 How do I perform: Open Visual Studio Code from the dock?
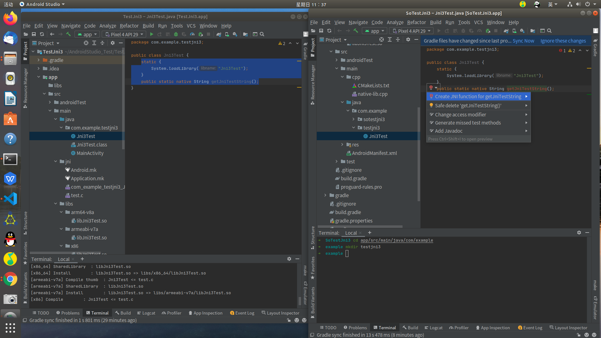pos(10,199)
